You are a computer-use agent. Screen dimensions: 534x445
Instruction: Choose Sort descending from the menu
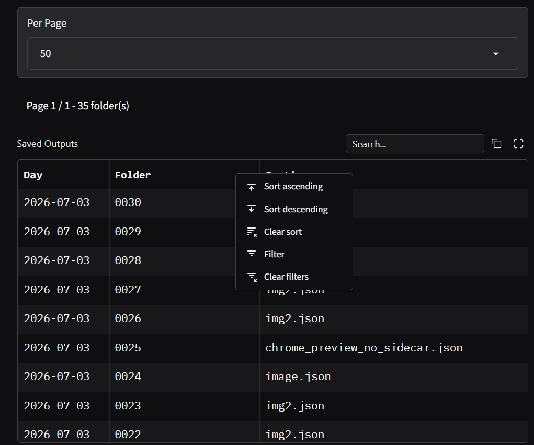tap(294, 209)
